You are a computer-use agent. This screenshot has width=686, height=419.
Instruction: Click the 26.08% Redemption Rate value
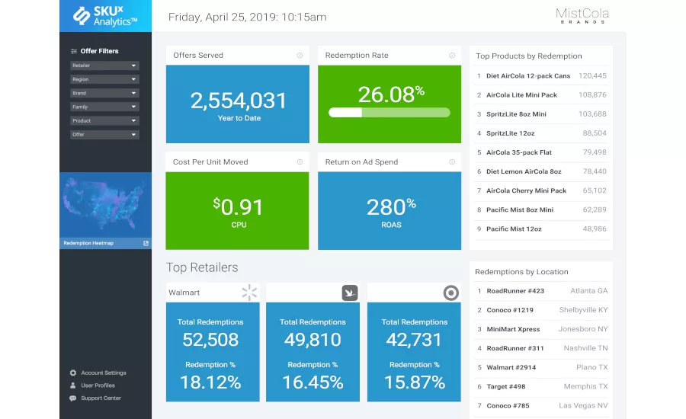pos(391,94)
